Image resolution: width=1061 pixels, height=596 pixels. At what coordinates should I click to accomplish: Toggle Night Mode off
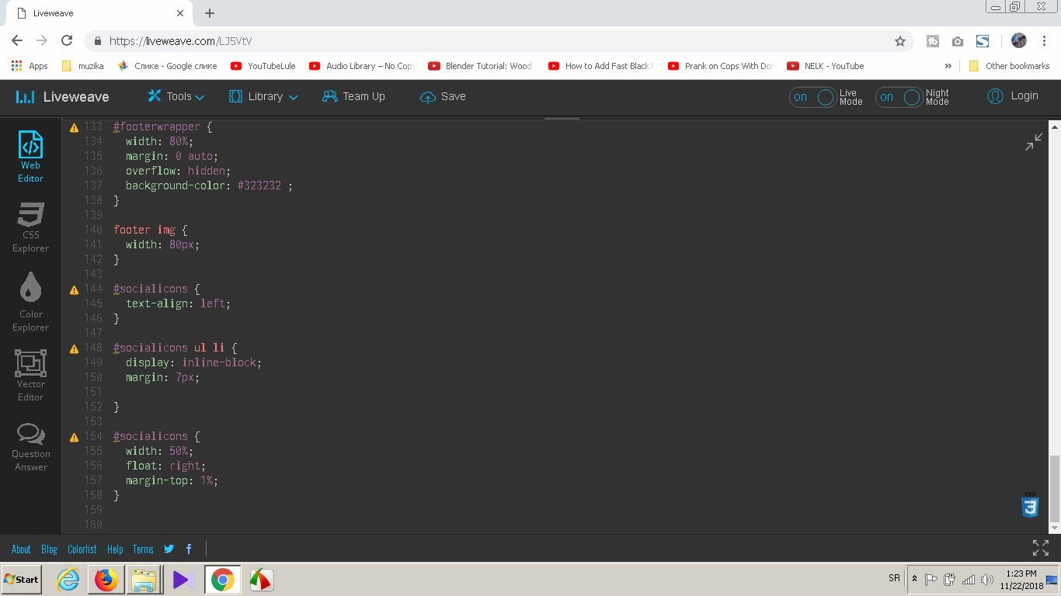[x=899, y=97]
